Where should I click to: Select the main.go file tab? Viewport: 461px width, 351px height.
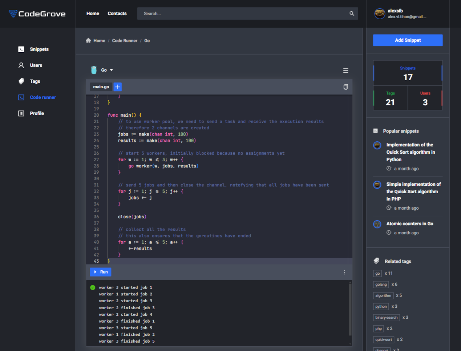[x=101, y=87]
